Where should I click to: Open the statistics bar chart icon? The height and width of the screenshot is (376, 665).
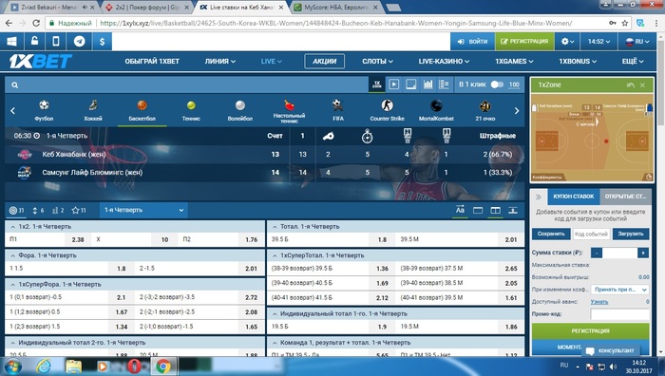[x=427, y=85]
